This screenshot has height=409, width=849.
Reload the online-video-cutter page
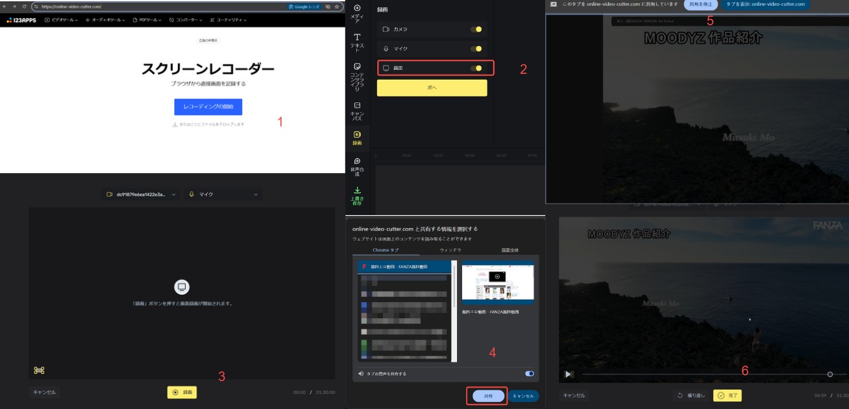tap(24, 6)
